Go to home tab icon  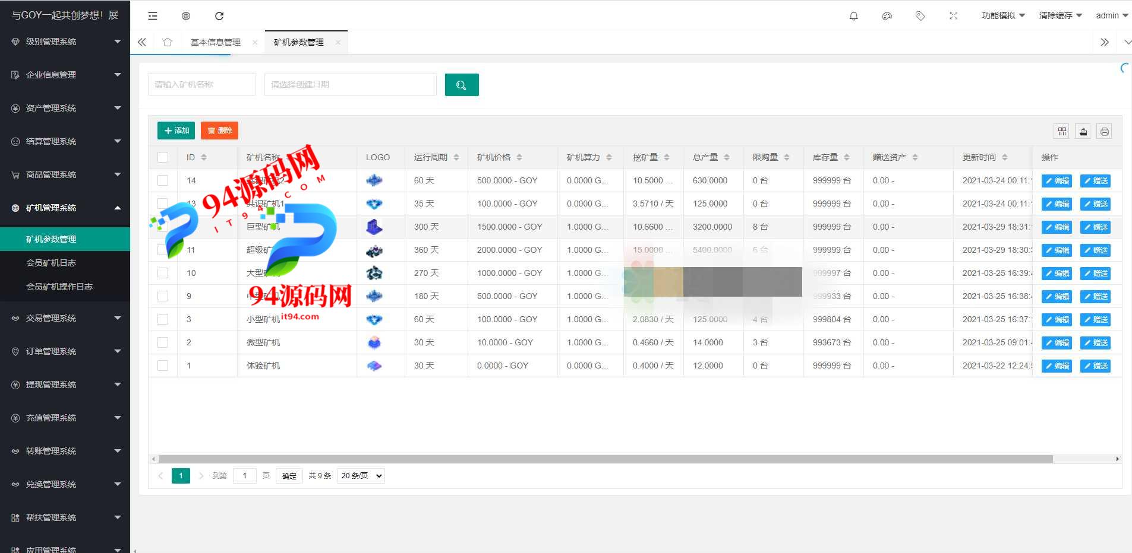(x=168, y=42)
